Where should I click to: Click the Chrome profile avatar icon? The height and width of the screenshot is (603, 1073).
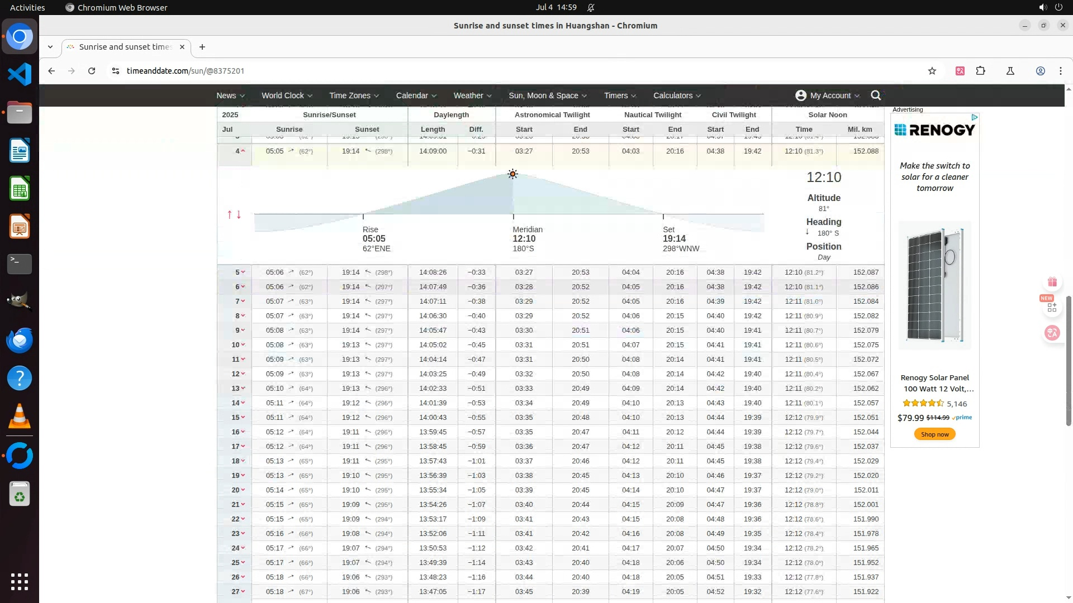point(1040,71)
